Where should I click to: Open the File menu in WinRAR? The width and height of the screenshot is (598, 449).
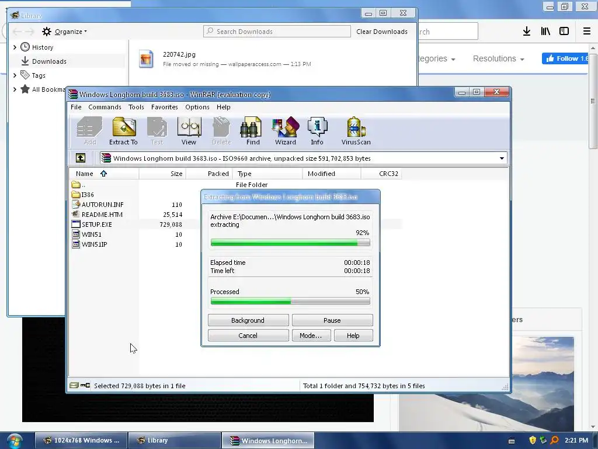76,107
